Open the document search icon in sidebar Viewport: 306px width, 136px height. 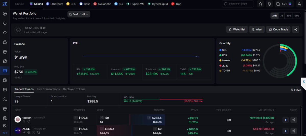5,118
